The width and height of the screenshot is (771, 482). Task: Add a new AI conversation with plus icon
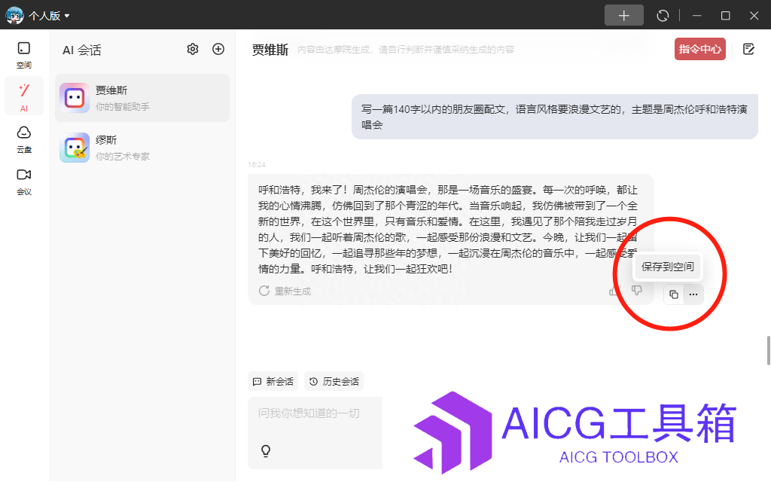(x=218, y=49)
